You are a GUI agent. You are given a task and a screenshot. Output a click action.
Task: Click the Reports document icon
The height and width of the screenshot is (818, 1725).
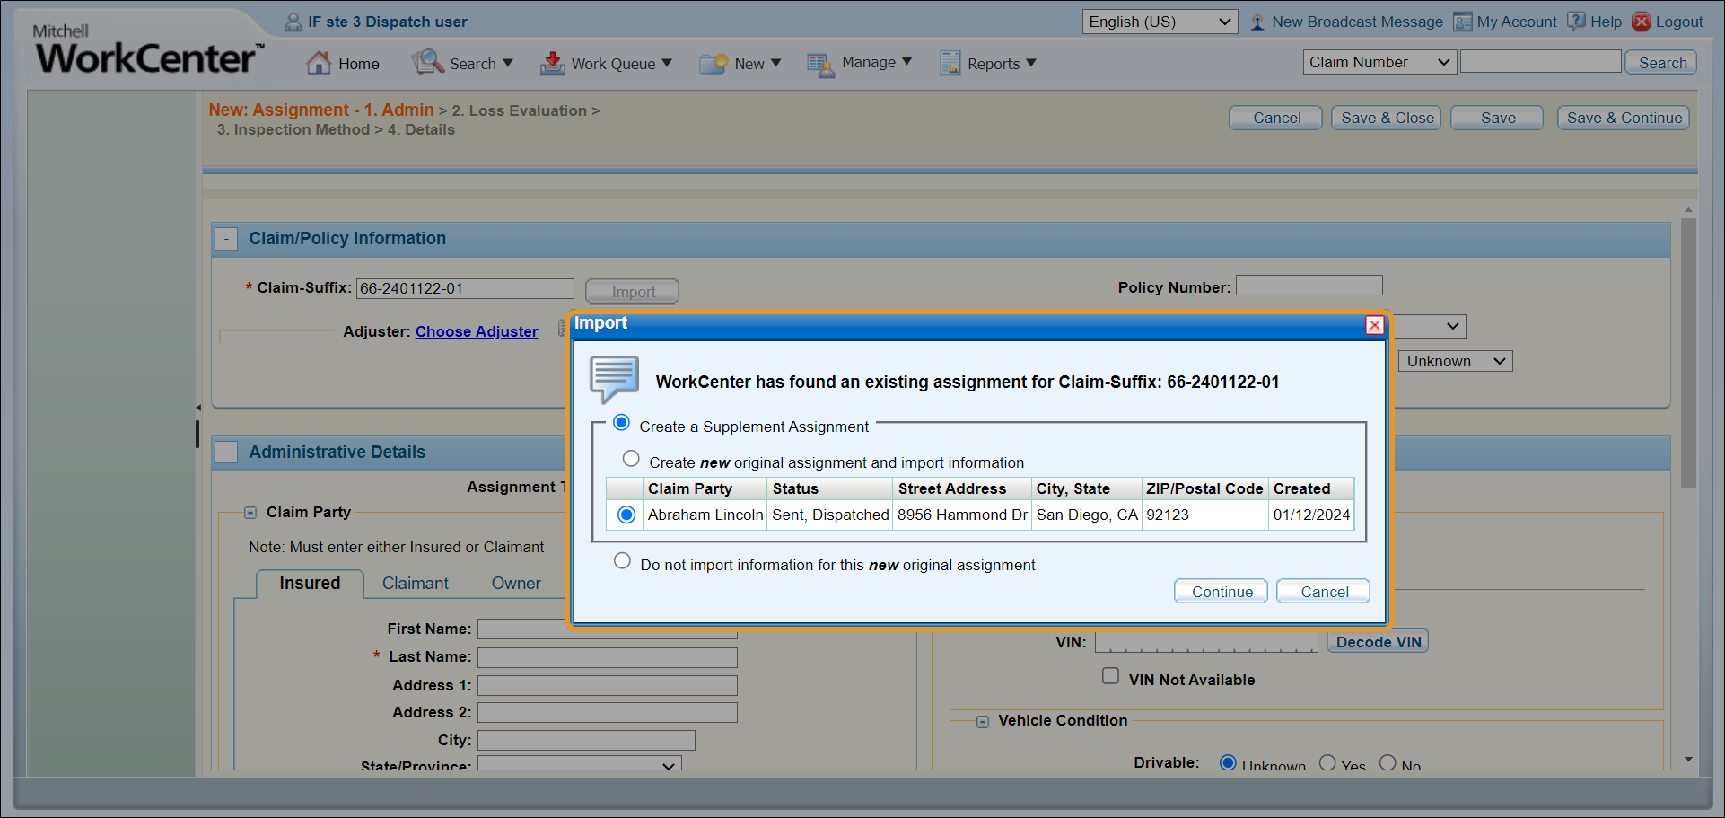pos(950,63)
